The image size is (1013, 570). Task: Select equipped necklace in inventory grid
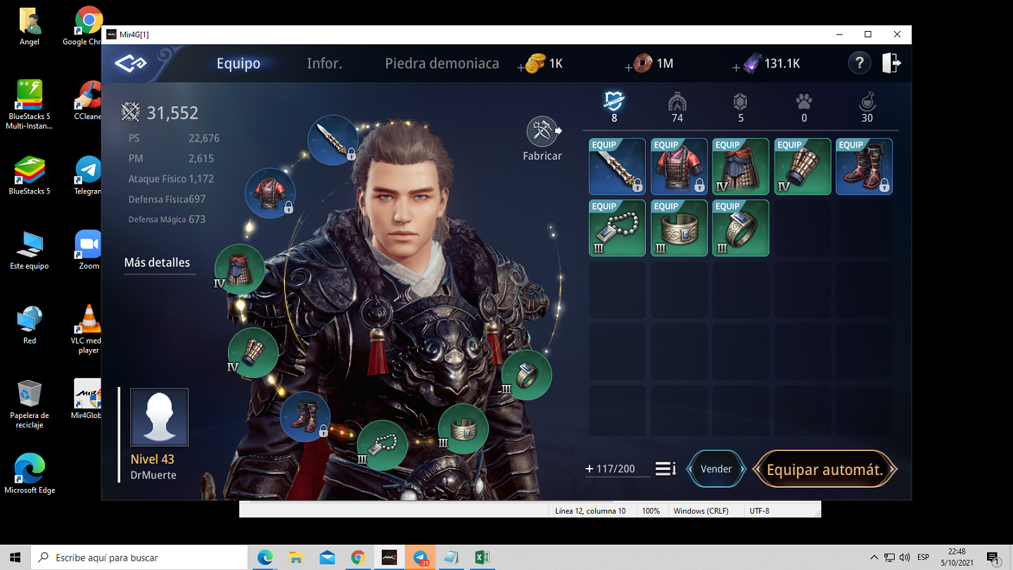tap(617, 228)
